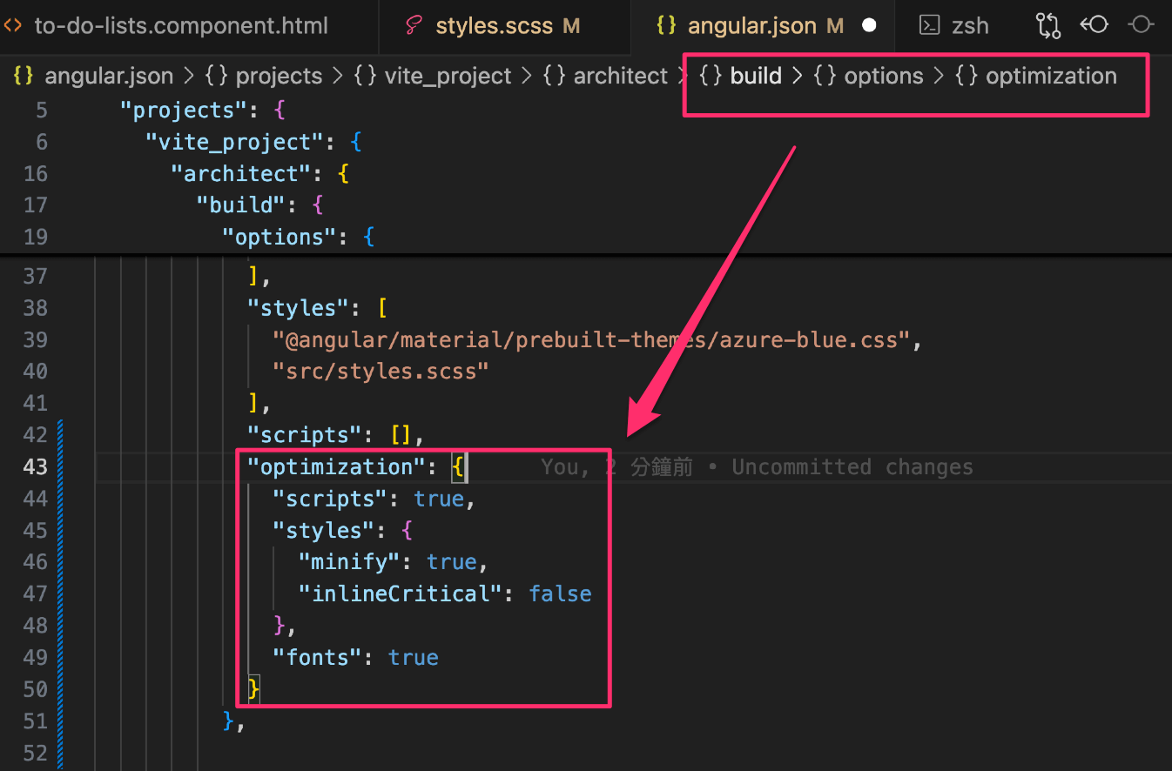1172x771 pixels.
Task: Expand the options breadcrumb segment
Action: click(x=883, y=77)
